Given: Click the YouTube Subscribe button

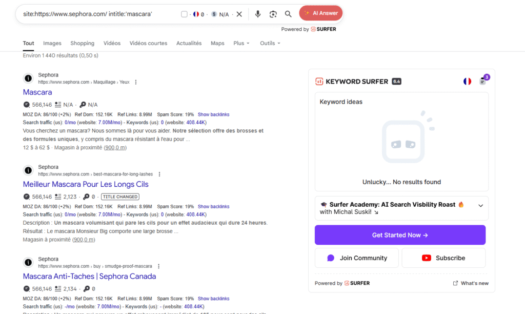Looking at the screenshot, I should point(443,258).
